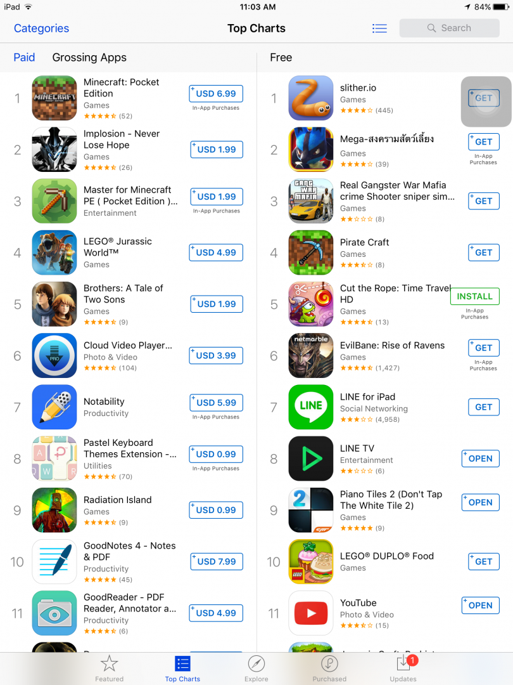
Task: Open the slither.io app icon
Action: click(x=311, y=98)
